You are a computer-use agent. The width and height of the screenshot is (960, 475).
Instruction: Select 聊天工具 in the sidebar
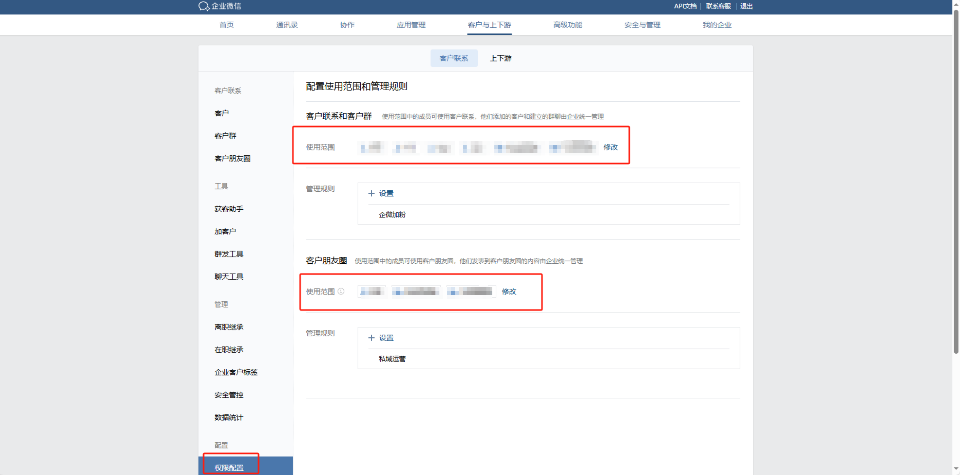tap(229, 276)
